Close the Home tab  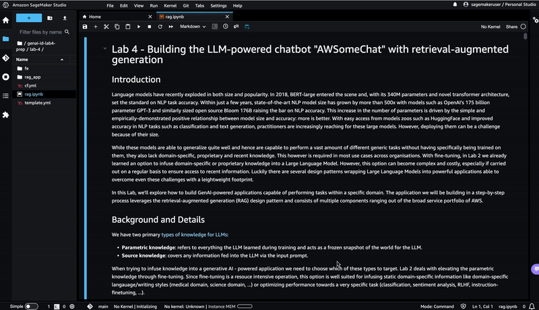click(x=150, y=16)
